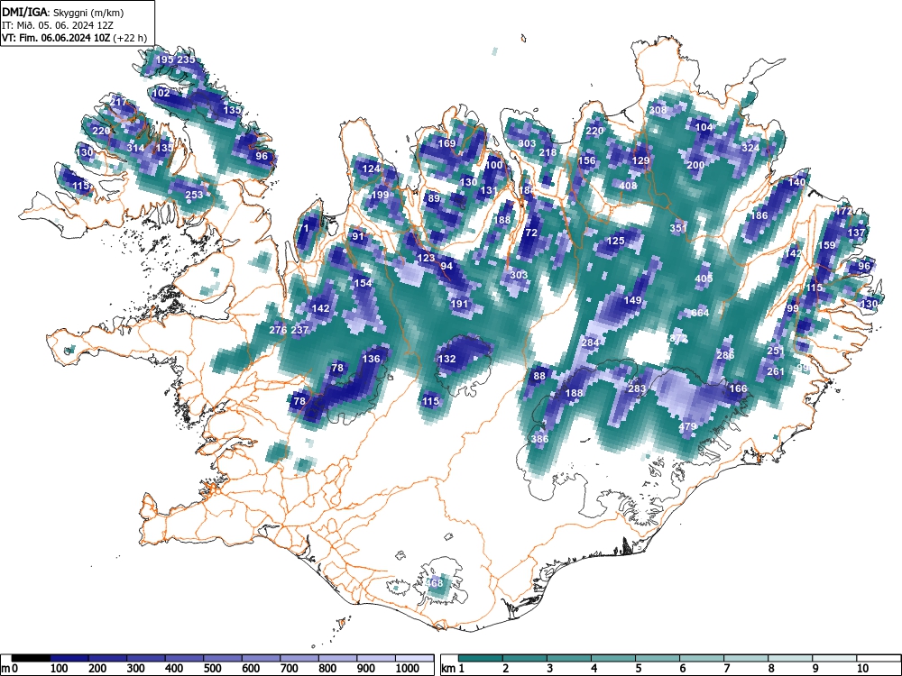
Task: Click the 'DMI/IGA: Skyggni (m/km)' title text
Action: 63,12
